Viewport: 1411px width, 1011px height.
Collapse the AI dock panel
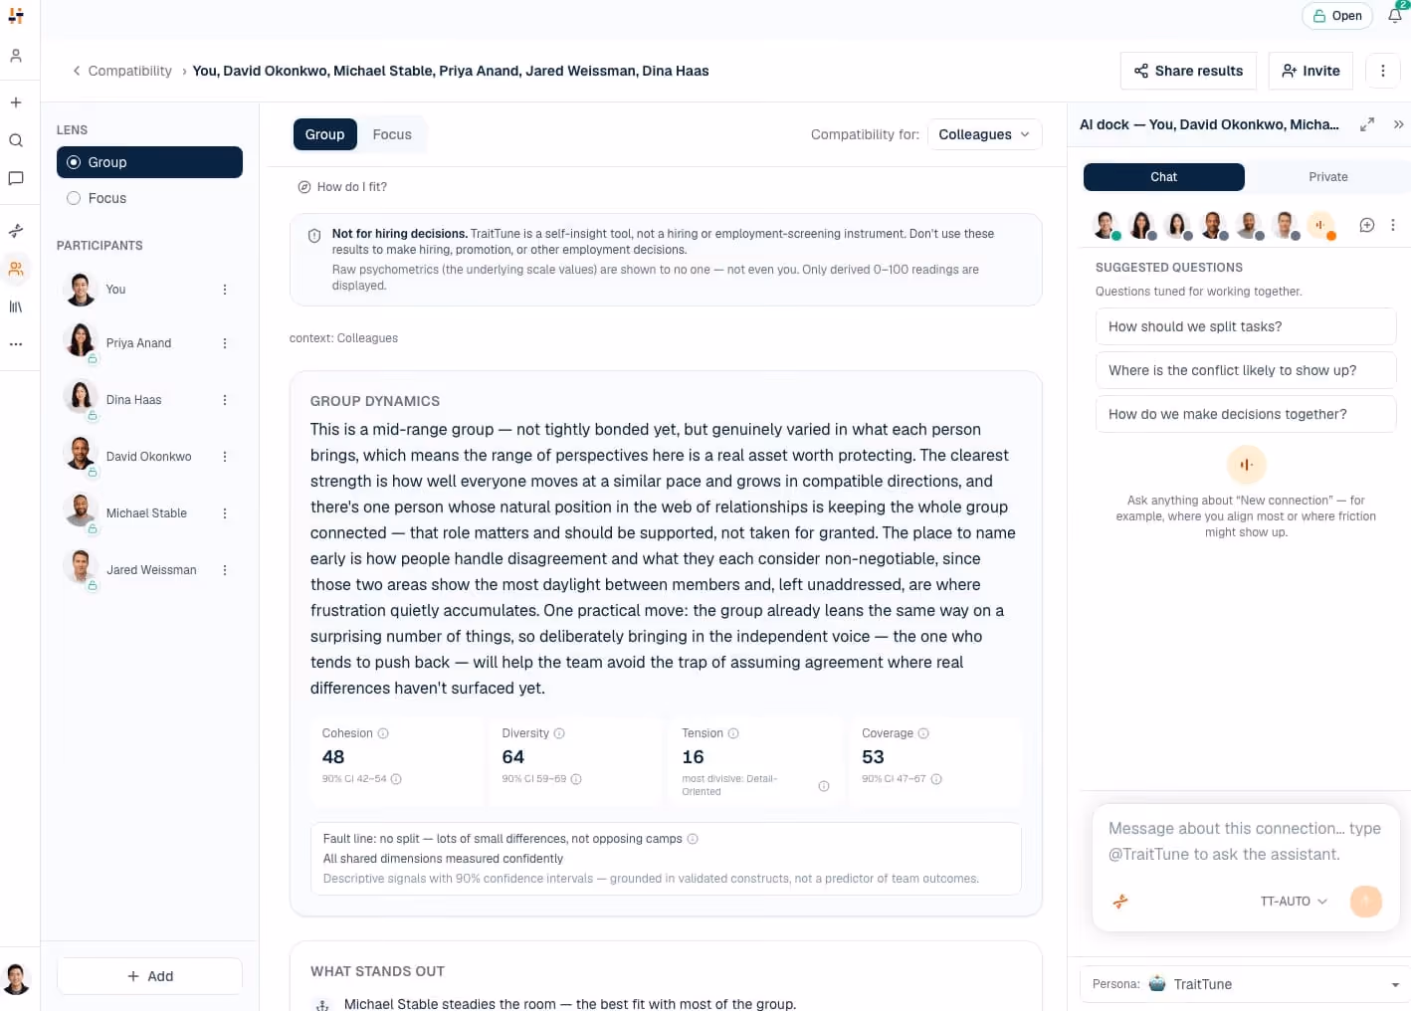tap(1398, 124)
